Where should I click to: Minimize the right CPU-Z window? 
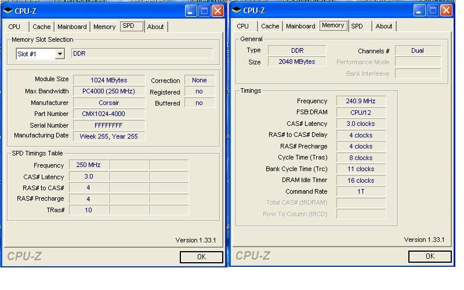pyautogui.click(x=419, y=10)
